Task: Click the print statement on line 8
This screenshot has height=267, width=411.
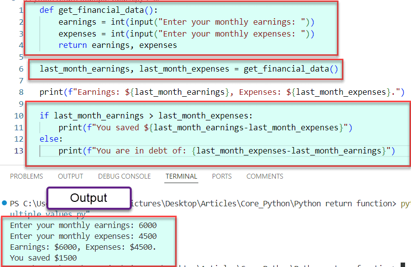Action: (222, 92)
